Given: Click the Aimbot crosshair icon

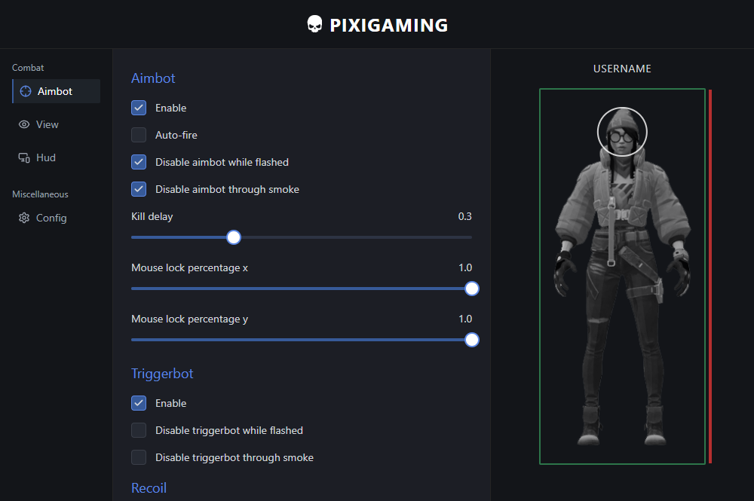Looking at the screenshot, I should [x=26, y=91].
